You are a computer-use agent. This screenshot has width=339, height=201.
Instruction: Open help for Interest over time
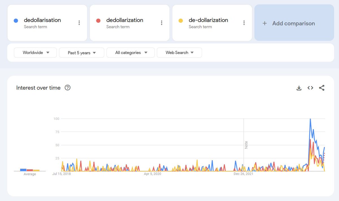click(68, 88)
